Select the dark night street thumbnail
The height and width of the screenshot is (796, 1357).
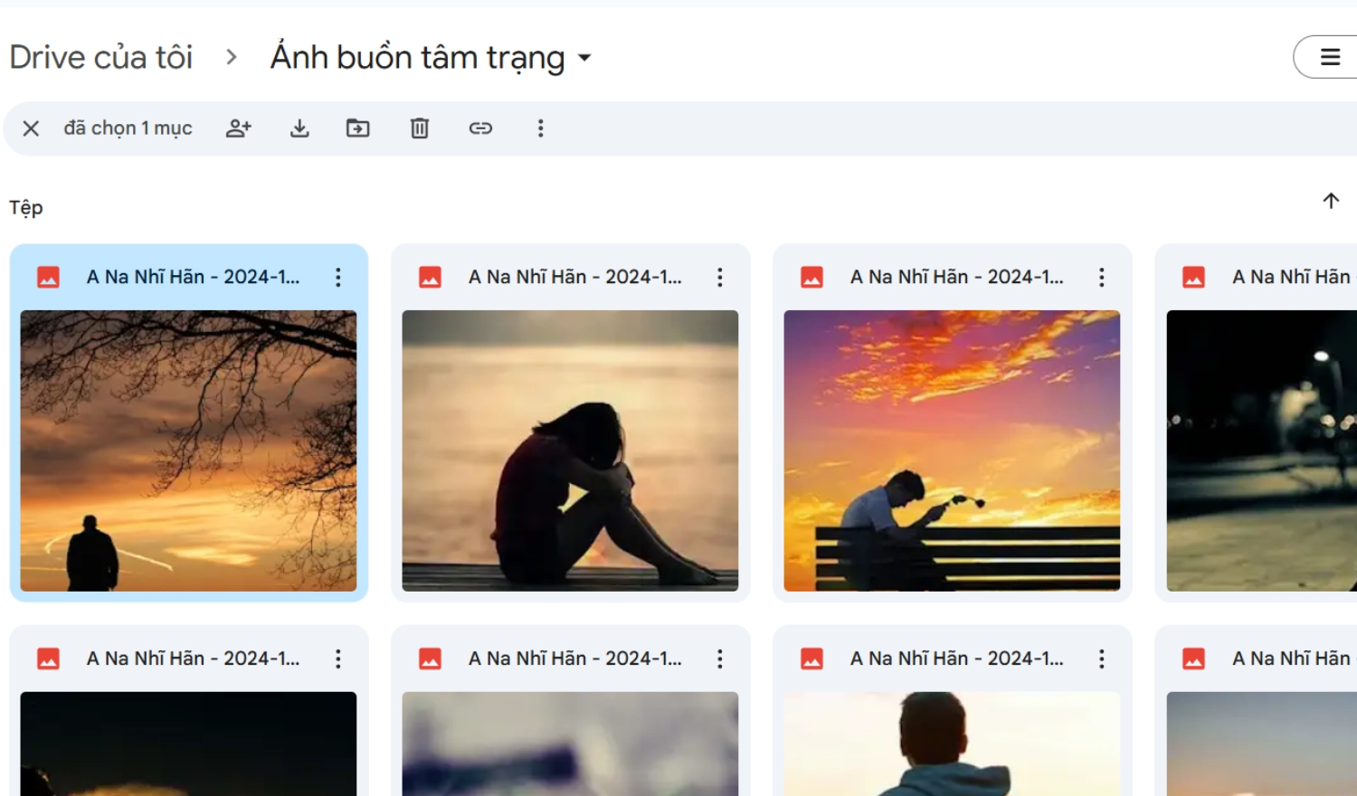[x=1262, y=450]
